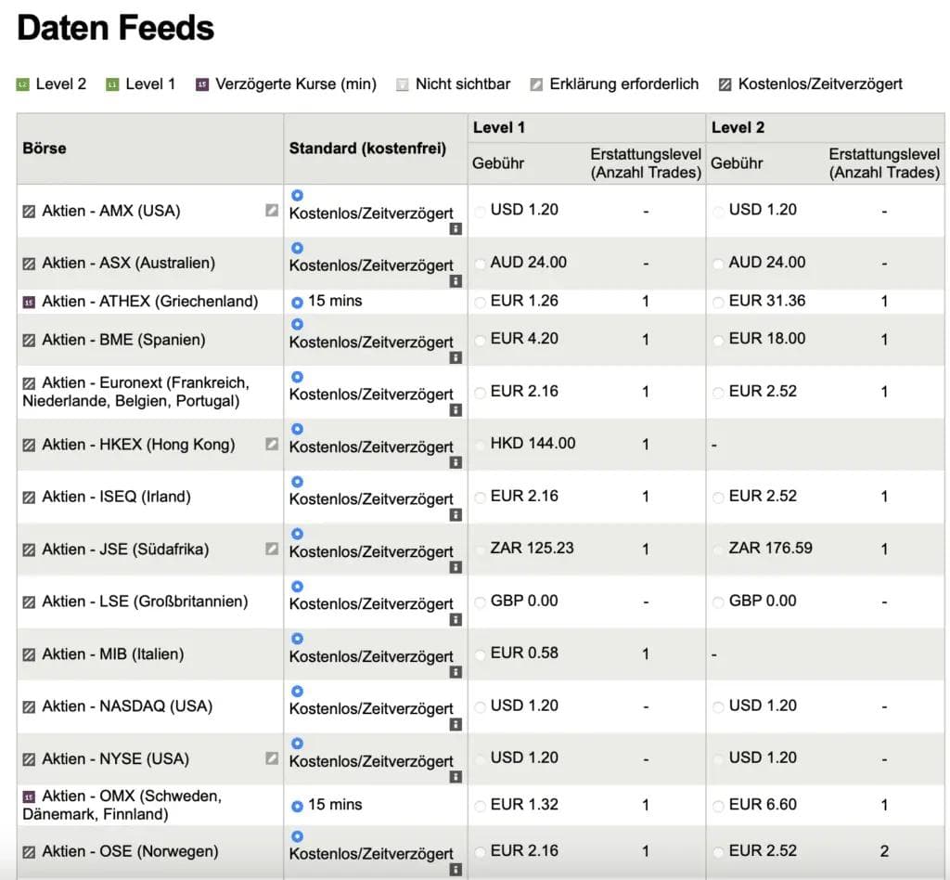Click the green Level 2 legend icon
This screenshot has height=880, width=950.
(x=23, y=84)
